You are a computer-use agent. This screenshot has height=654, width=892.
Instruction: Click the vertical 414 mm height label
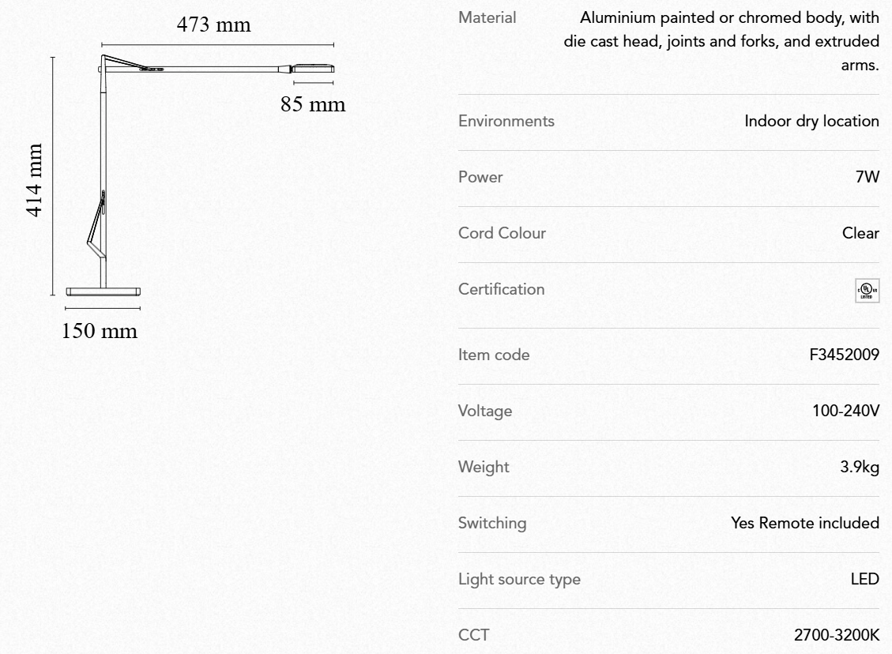tap(34, 180)
